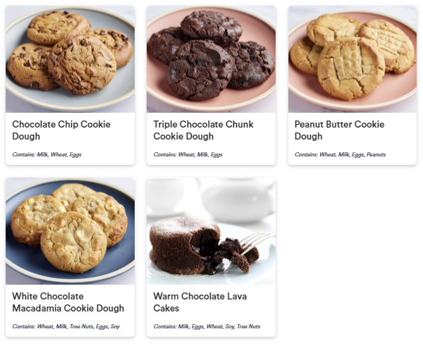
Task: View the Peanut Butter Cookie Dough photo
Action: (352, 59)
